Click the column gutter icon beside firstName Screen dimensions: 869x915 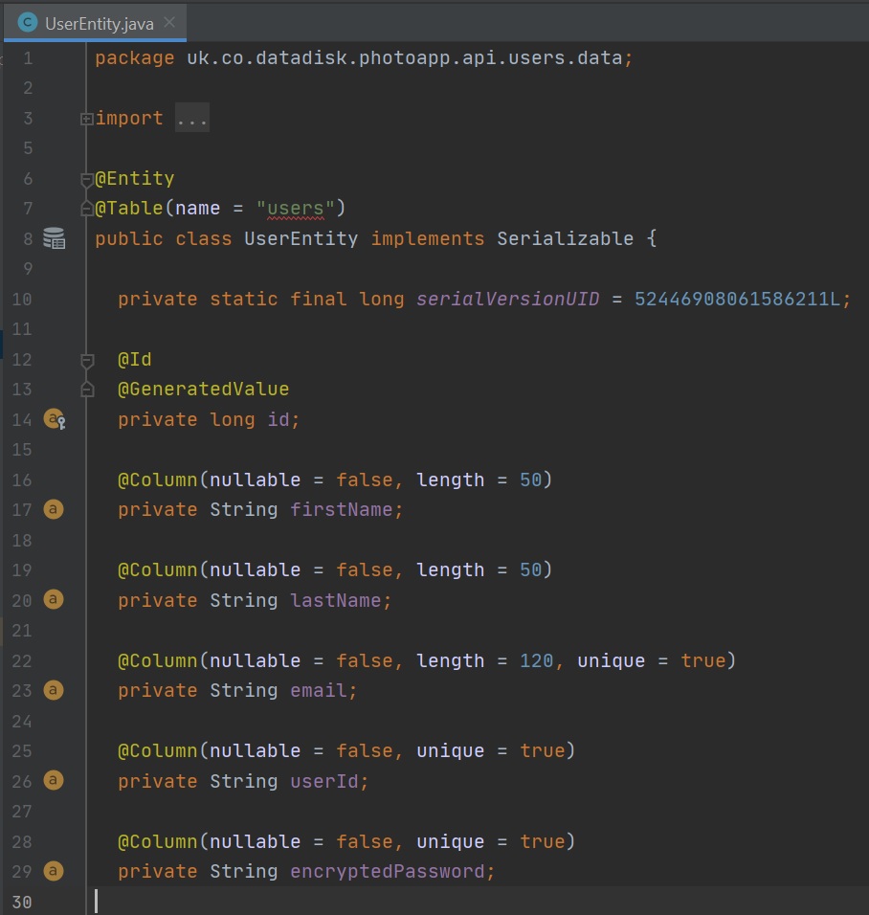coord(54,509)
